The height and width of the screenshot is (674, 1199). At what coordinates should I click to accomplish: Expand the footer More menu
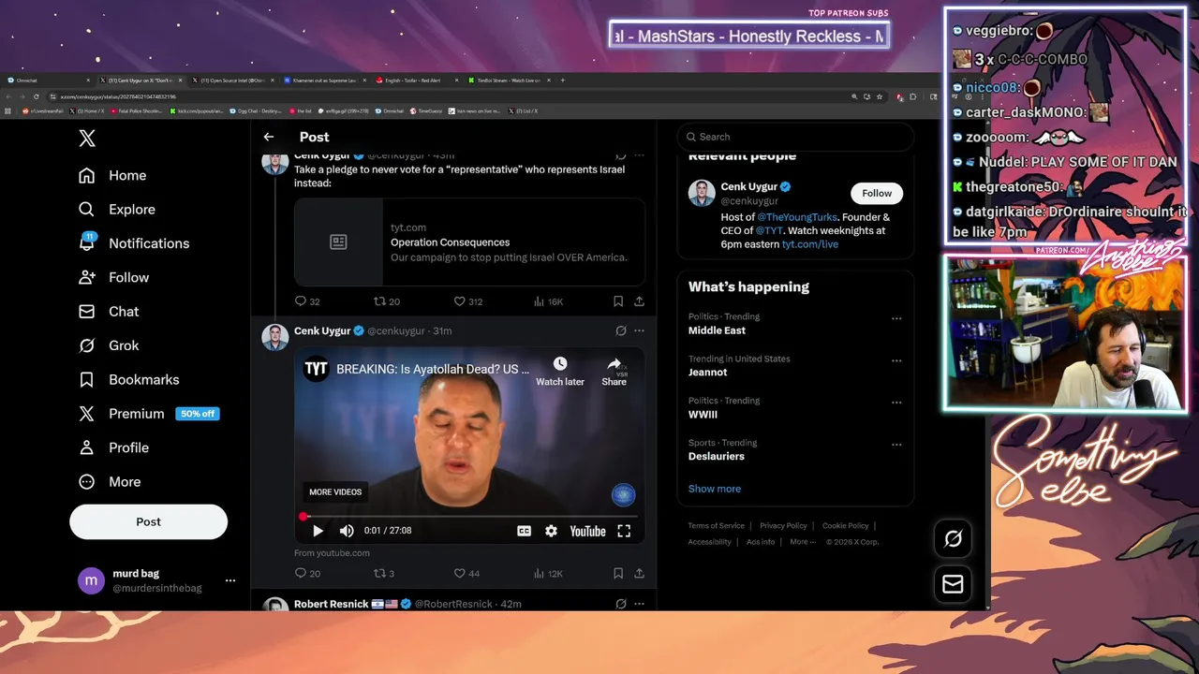pos(803,542)
